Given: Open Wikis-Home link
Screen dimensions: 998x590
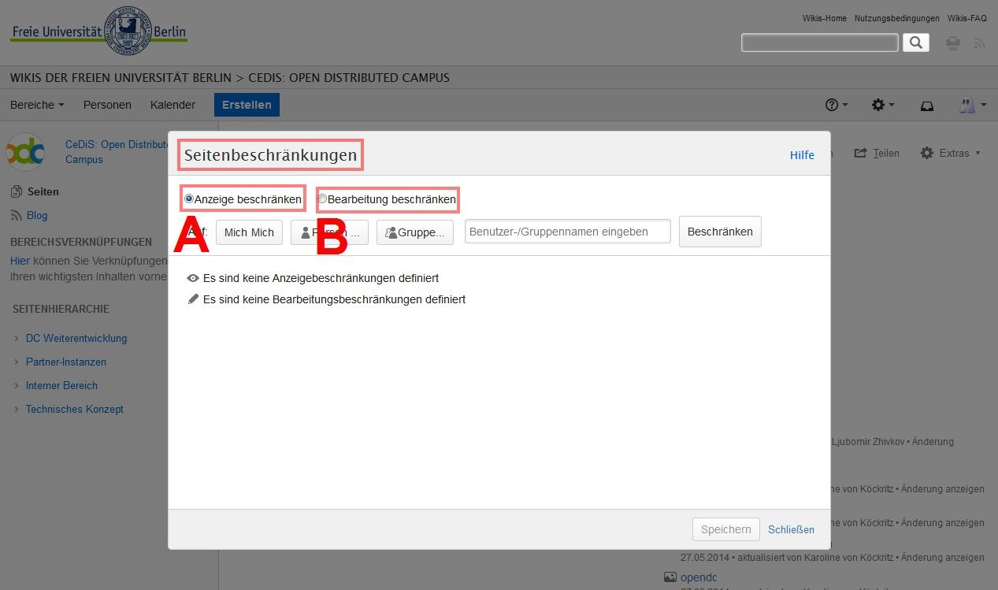Looking at the screenshot, I should (825, 18).
